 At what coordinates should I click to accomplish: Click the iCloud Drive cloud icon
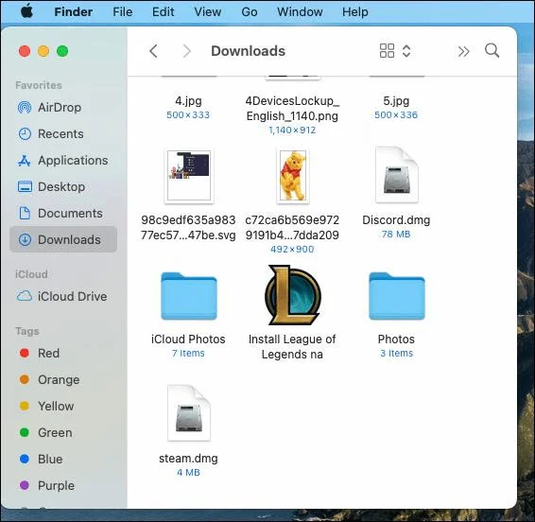25,296
